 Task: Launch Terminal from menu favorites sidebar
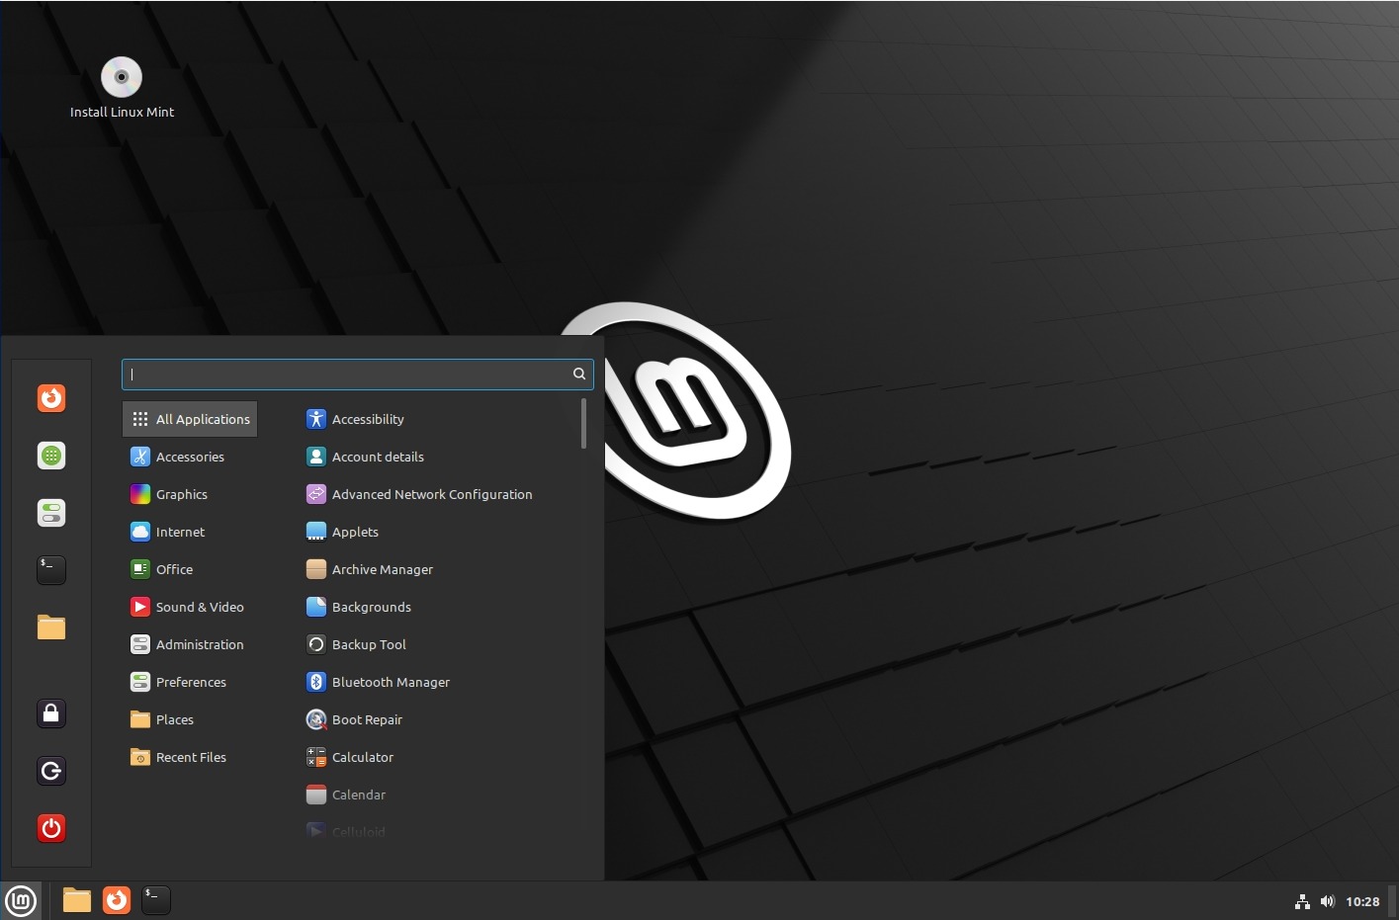click(51, 570)
